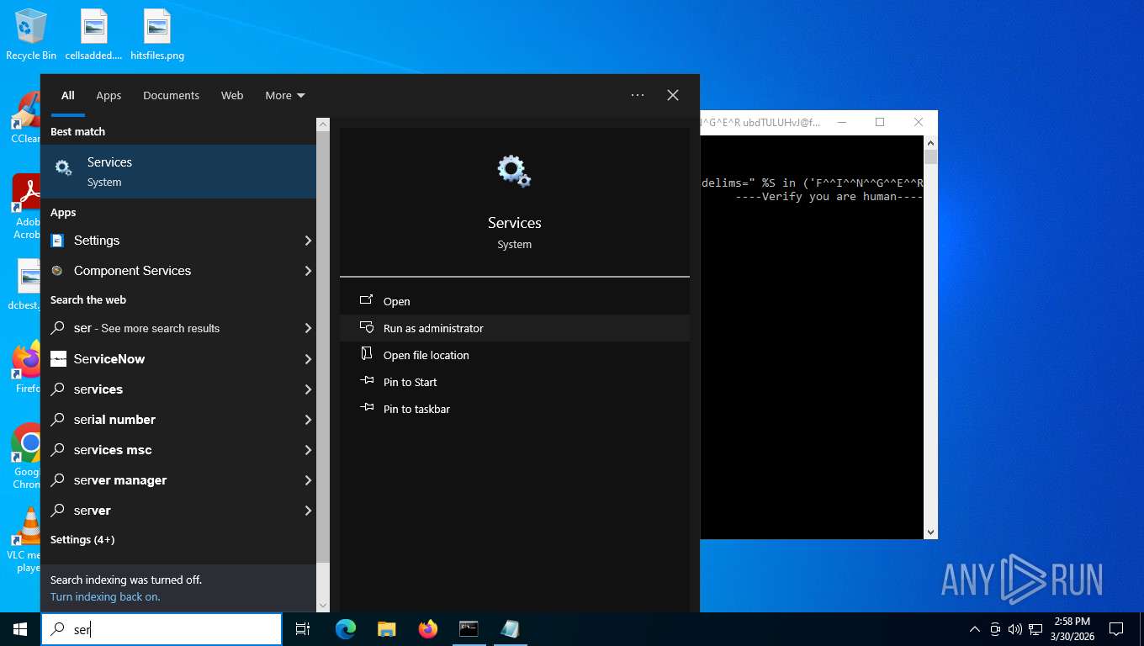Click the Pin to Start pin icon

(x=366, y=381)
